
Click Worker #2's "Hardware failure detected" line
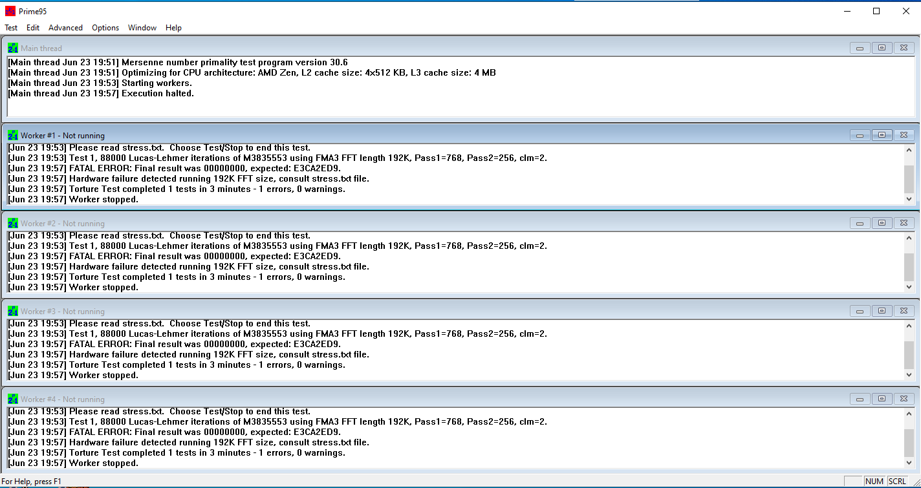189,266
